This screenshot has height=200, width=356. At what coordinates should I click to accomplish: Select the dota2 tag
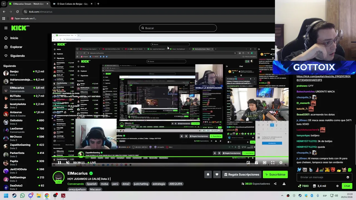126,184
